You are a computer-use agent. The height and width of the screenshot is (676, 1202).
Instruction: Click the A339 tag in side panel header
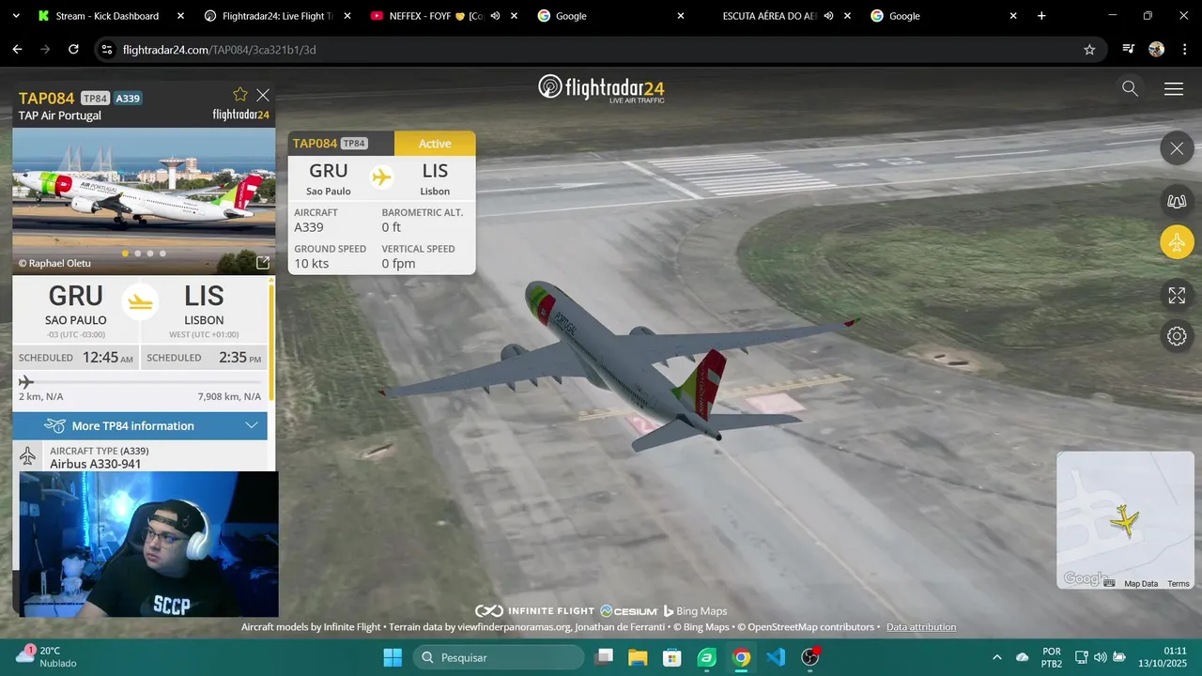pyautogui.click(x=129, y=99)
